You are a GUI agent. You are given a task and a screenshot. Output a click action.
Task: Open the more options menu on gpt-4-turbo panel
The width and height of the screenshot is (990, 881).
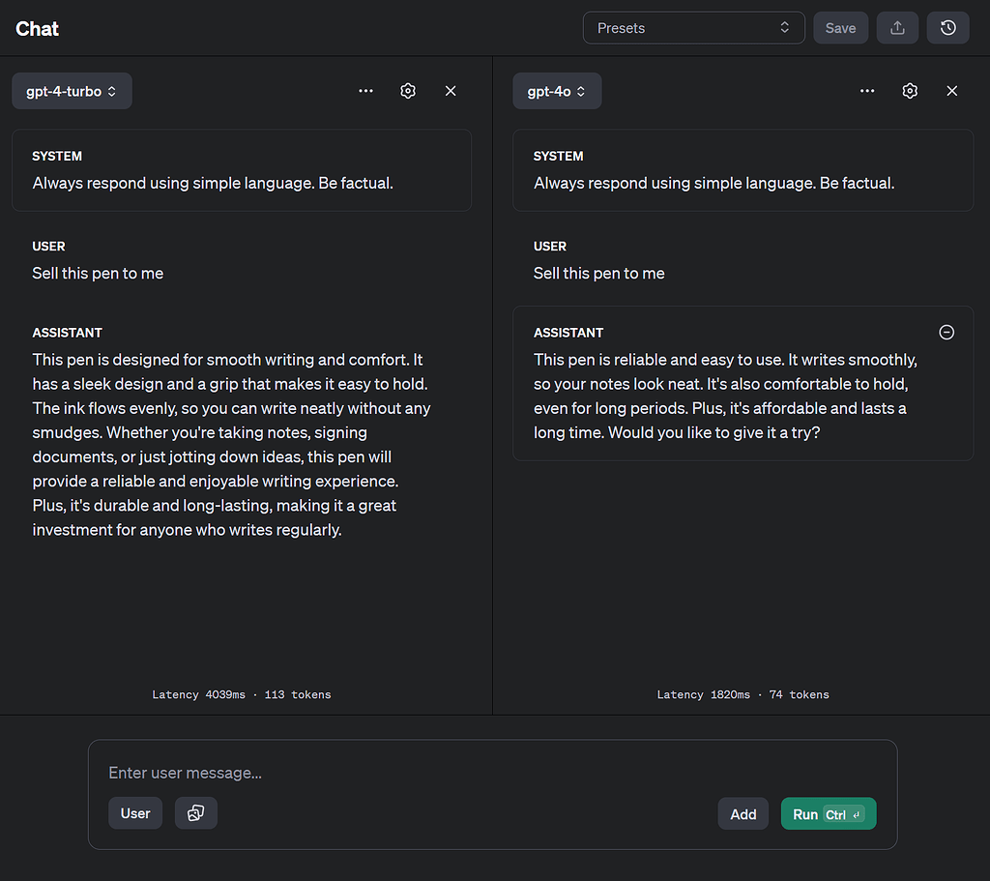click(x=365, y=90)
